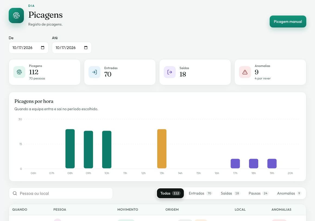Viewport: 315px width, 221px height.
Task: Click the Anomalias warning triangle icon
Action: pyautogui.click(x=245, y=72)
